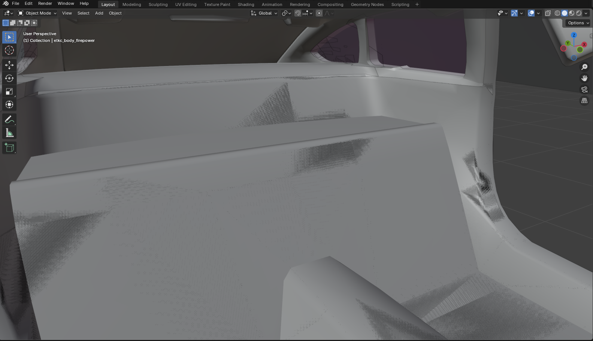Screen dimensions: 593x341
Task: Toggle X-ray display
Action: tap(548, 13)
